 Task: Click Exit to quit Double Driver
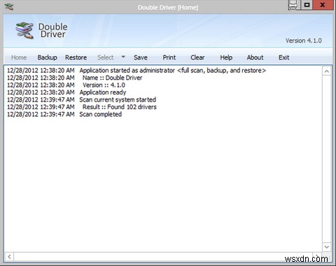[x=283, y=57]
